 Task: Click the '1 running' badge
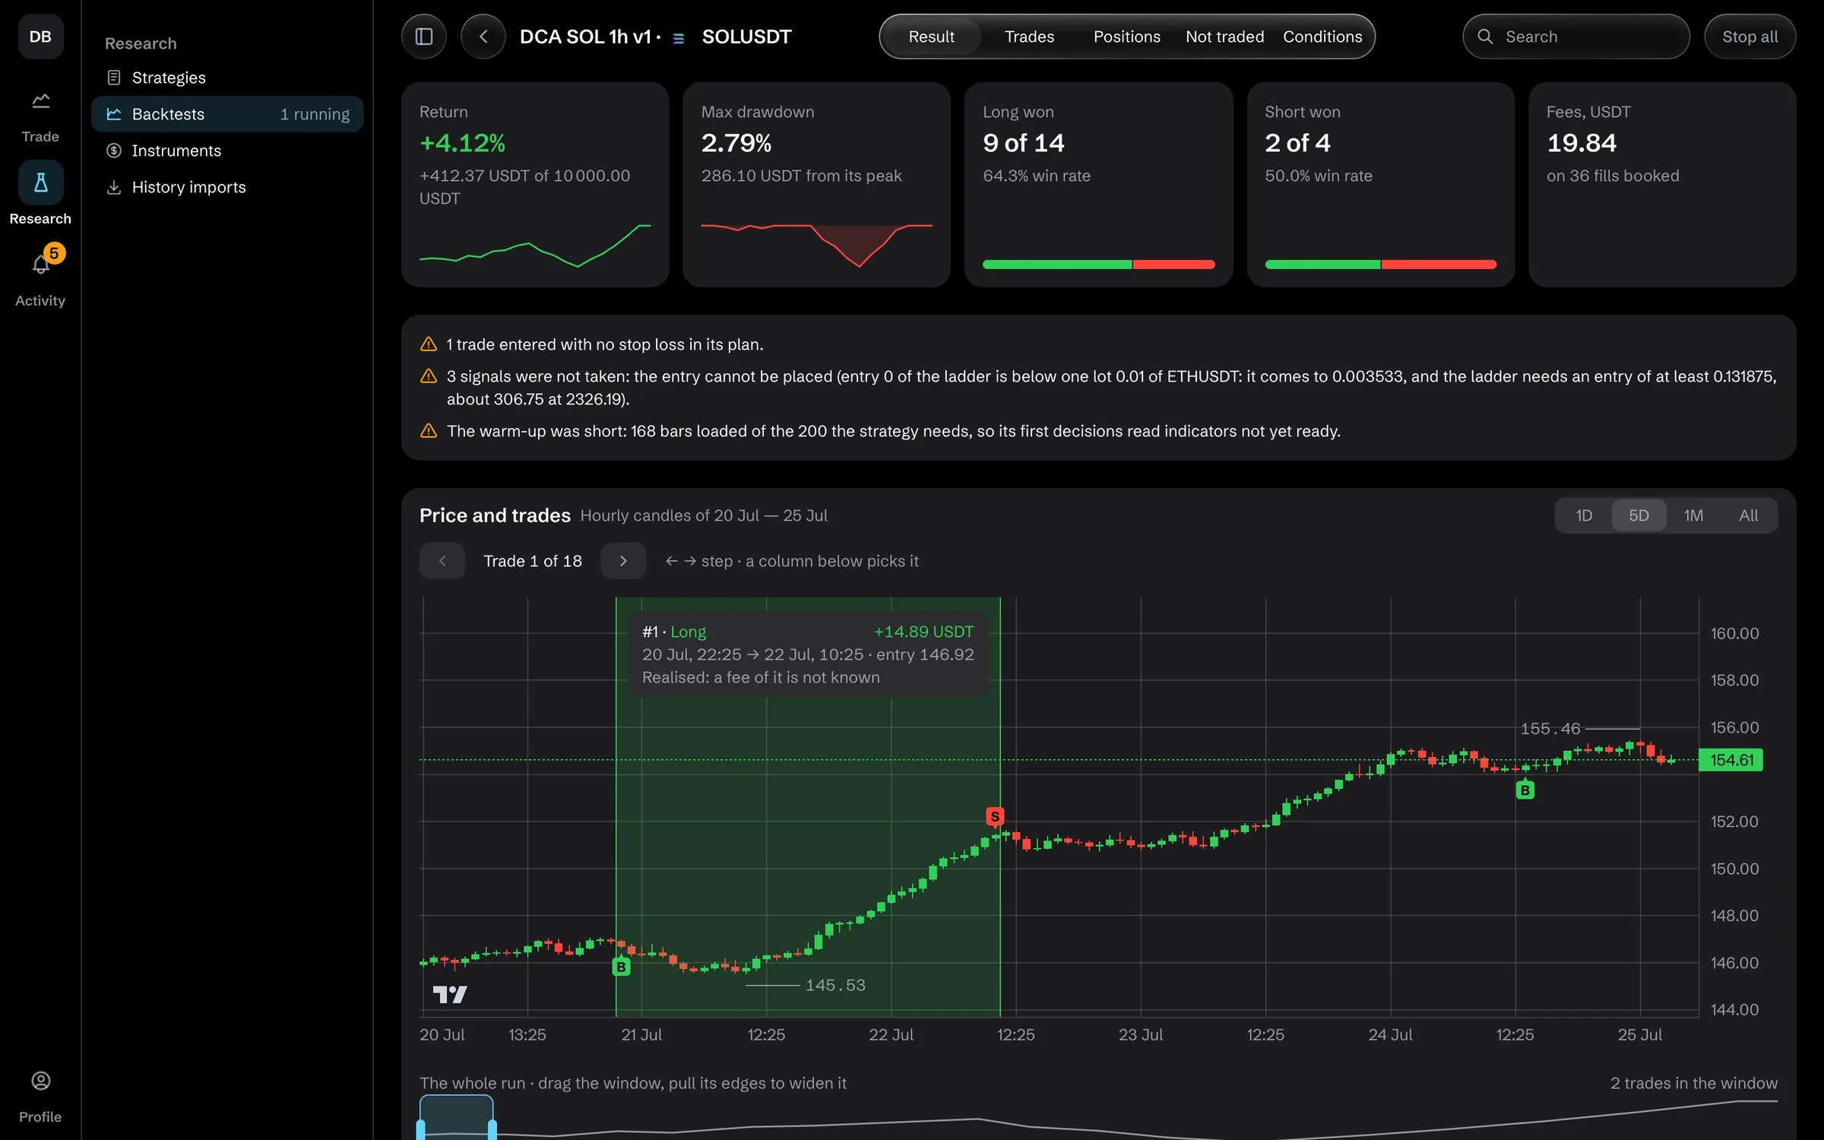point(315,114)
